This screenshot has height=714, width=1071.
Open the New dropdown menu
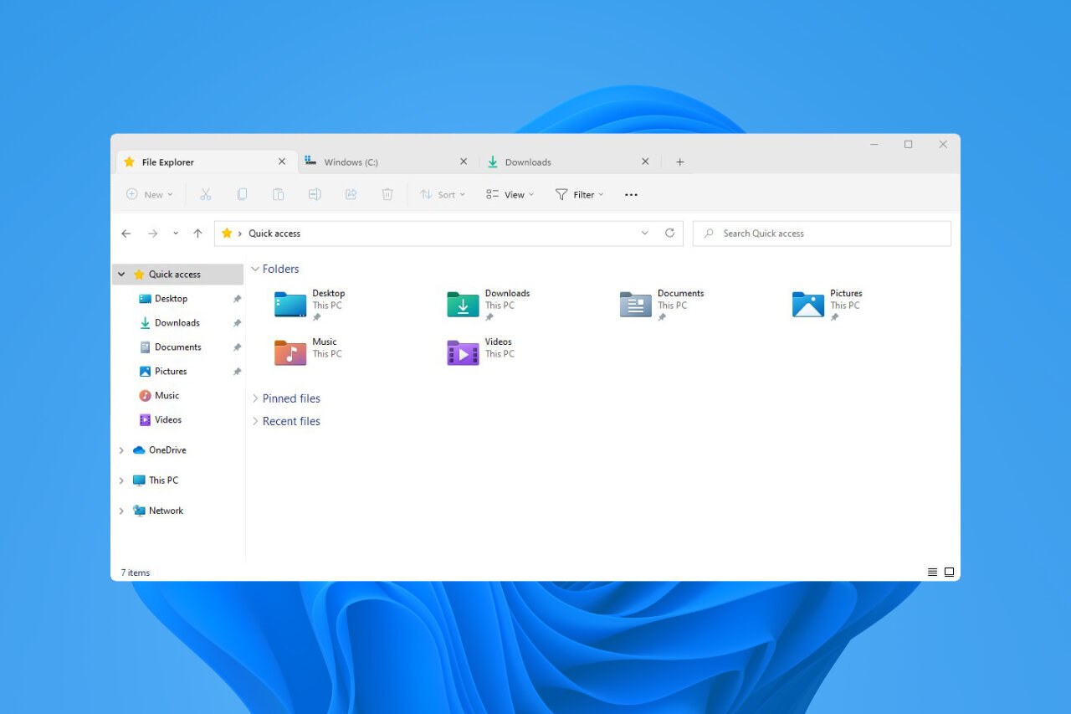[150, 194]
